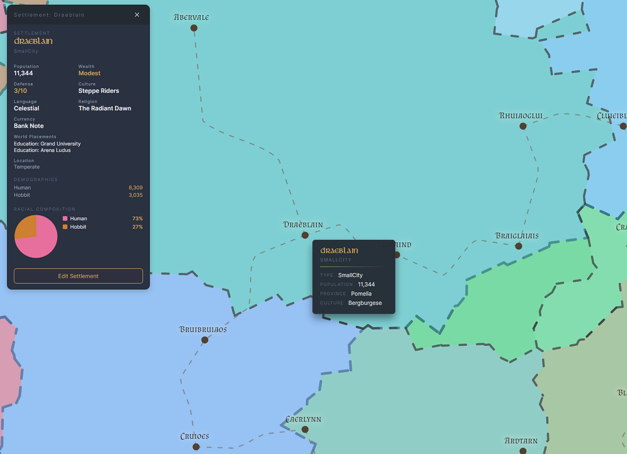
Task: Click the Cruioes map label
Action: (194, 436)
